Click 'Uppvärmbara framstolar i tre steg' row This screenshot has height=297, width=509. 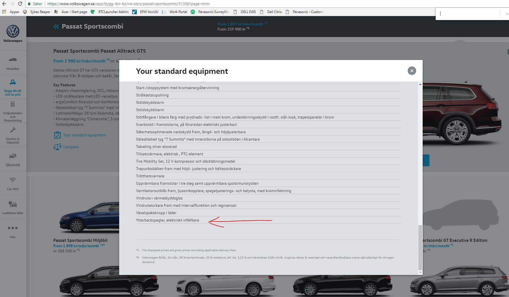tap(268, 183)
